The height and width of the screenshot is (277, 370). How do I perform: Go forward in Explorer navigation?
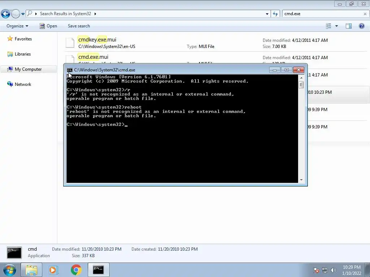pos(16,14)
